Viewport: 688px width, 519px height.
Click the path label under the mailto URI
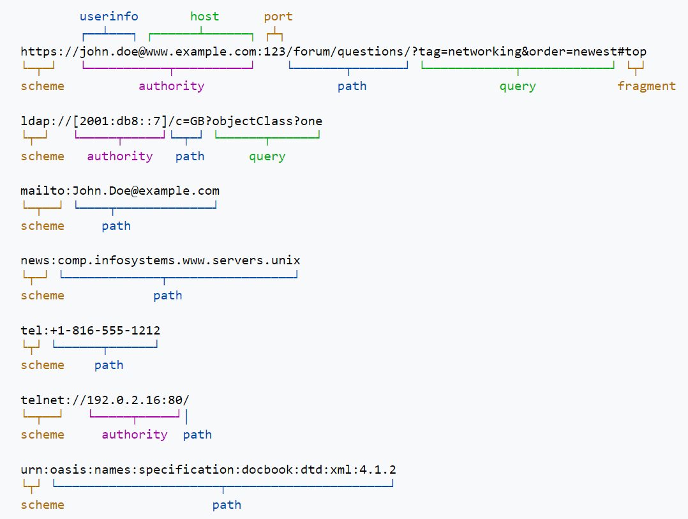coord(116,226)
